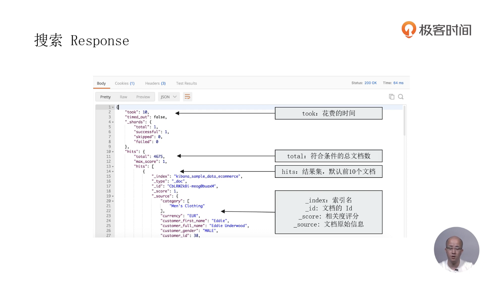Click the 极客时间 logo icon
Screen dimensions: 494x282
[409, 29]
